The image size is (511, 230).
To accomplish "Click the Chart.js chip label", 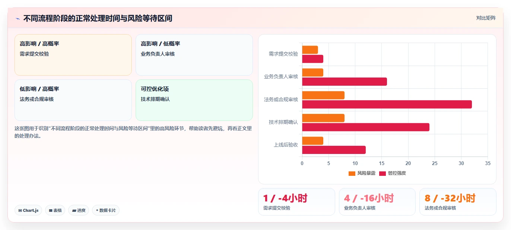I will [31, 210].
